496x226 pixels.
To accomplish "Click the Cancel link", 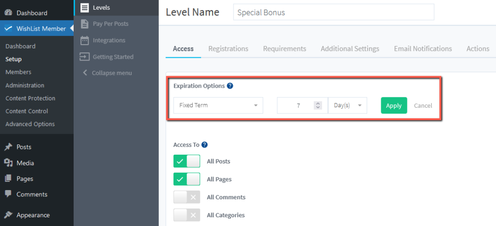I will (x=423, y=106).
